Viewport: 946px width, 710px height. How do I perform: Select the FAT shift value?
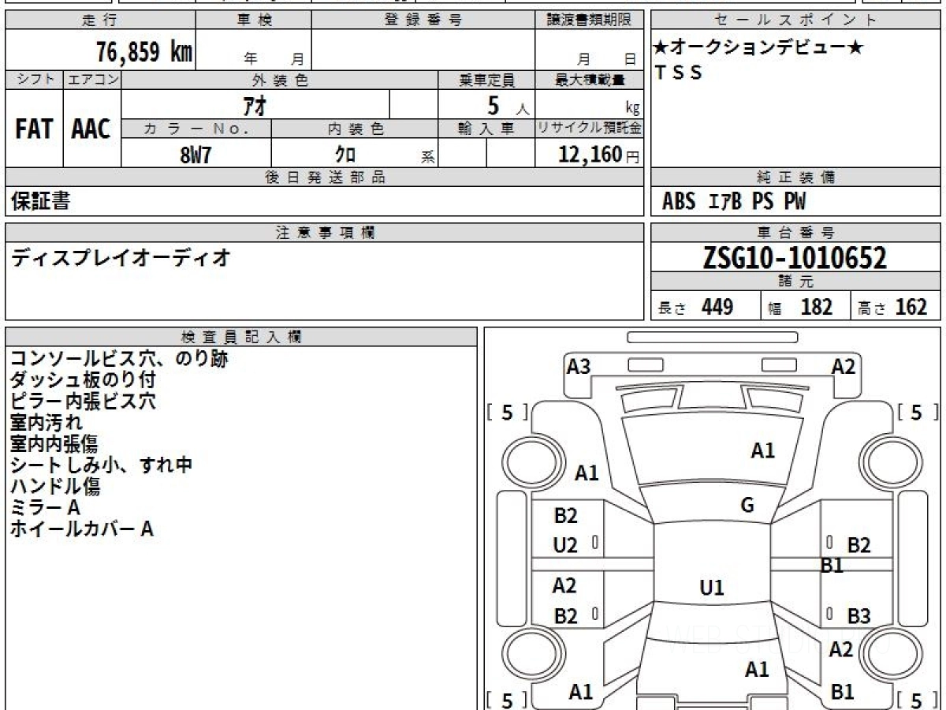point(34,129)
